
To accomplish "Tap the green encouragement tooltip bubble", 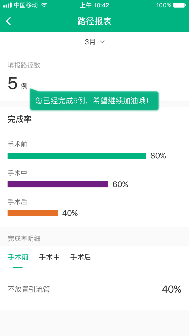I will [x=94, y=101].
